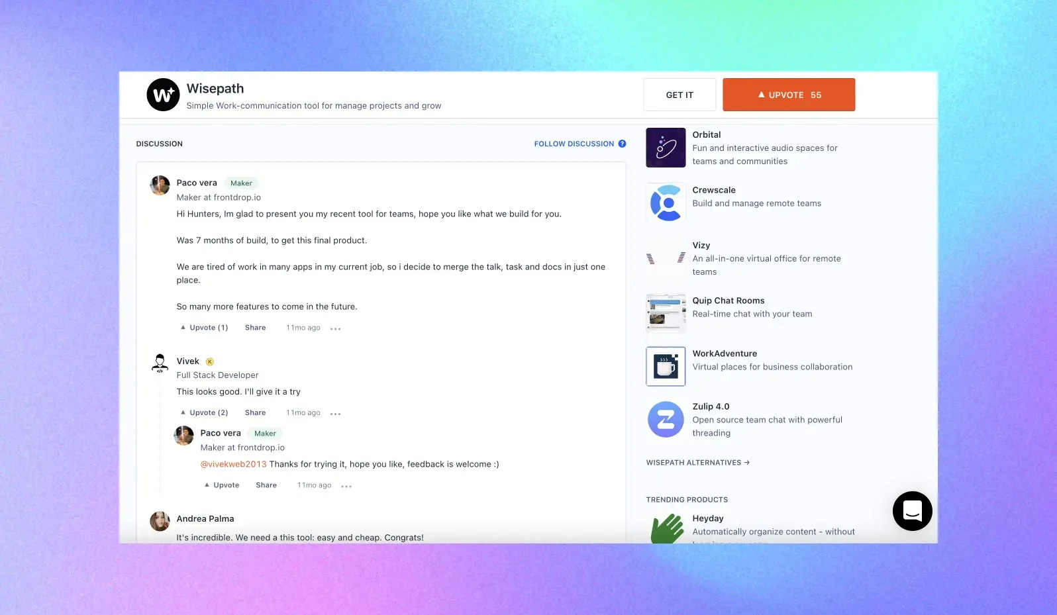This screenshot has height=615, width=1057.
Task: Upvote Paco vera's reply to Vivek
Action: point(222,485)
